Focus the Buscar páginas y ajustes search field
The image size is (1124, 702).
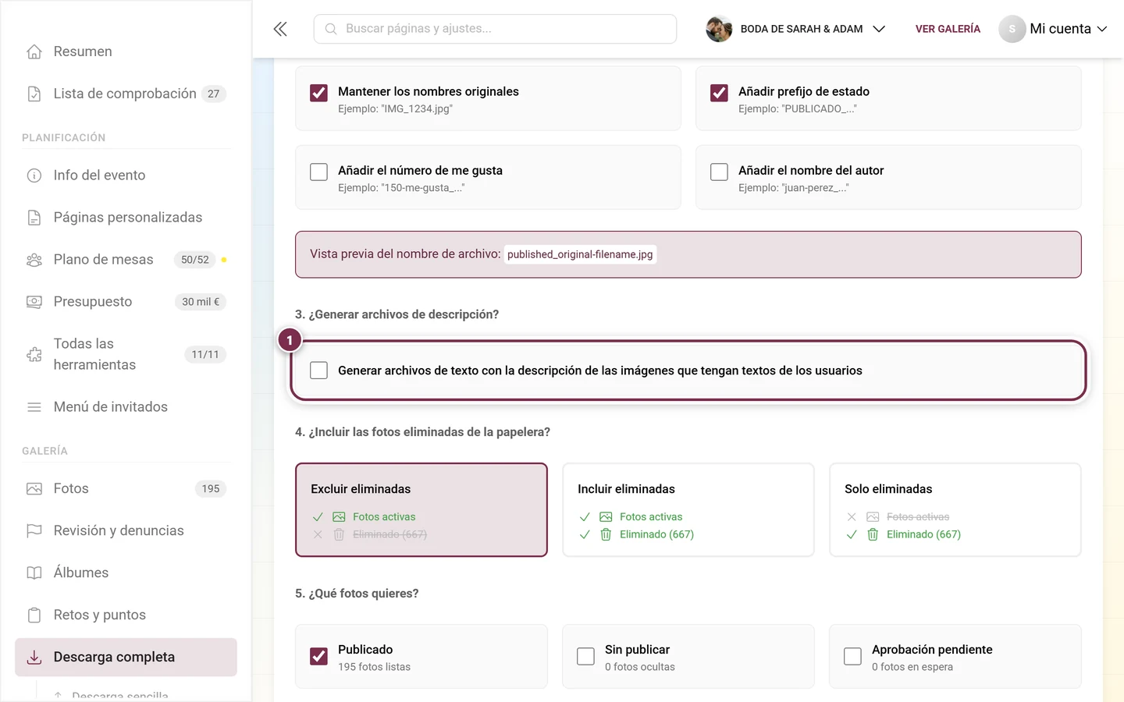coord(495,29)
